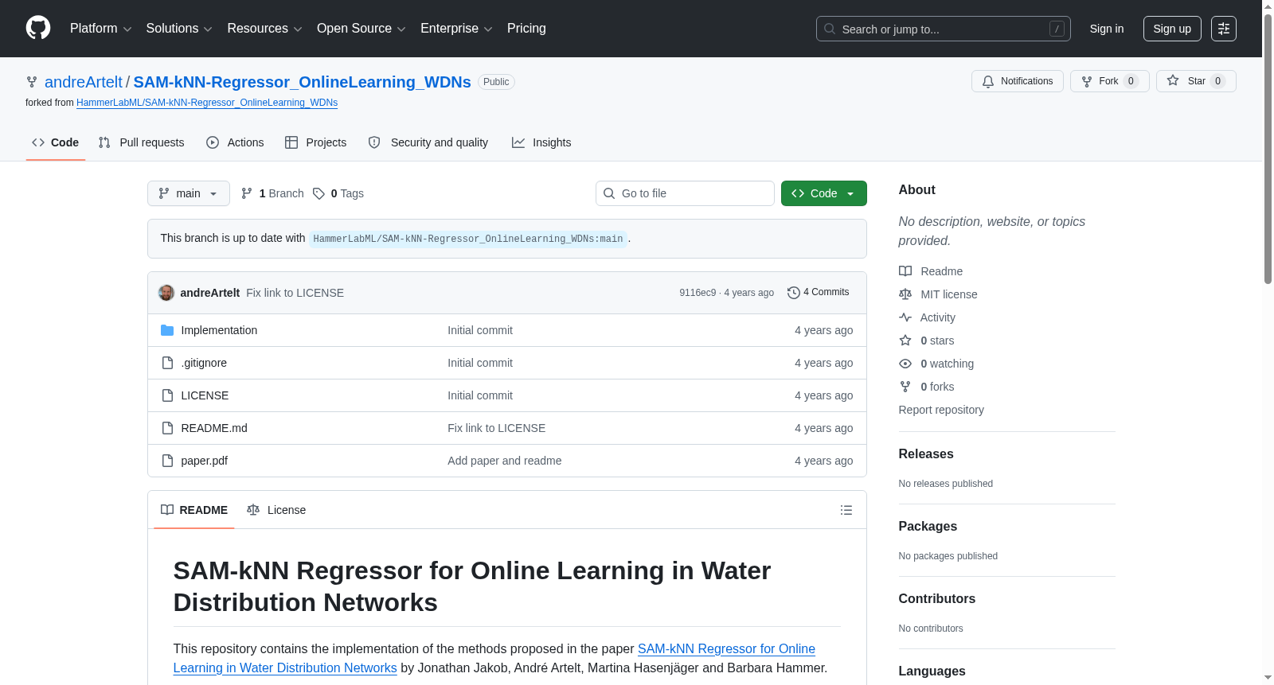Expand the Enterprise menu
This screenshot has height=685, width=1274.
456,29
